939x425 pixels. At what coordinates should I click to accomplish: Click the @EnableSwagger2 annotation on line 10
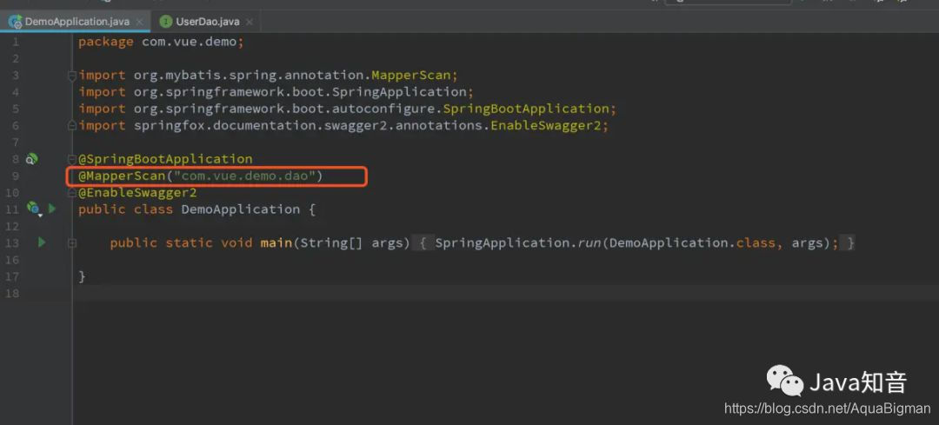[137, 193]
